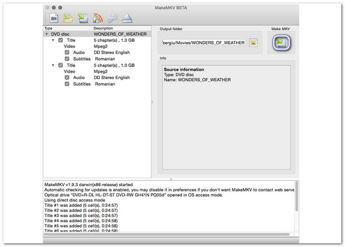Image resolution: width=345 pixels, height=247 pixels.
Task: Click the panel splitter handle between tree and info
Action: point(153,102)
